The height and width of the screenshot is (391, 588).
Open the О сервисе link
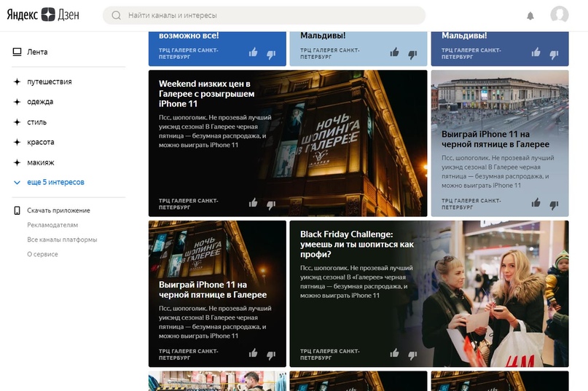tap(42, 254)
